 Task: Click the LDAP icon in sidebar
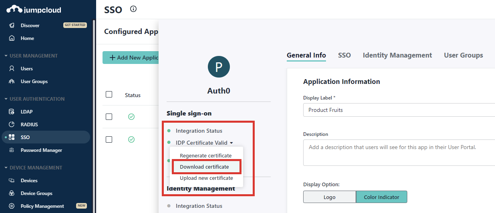12,112
